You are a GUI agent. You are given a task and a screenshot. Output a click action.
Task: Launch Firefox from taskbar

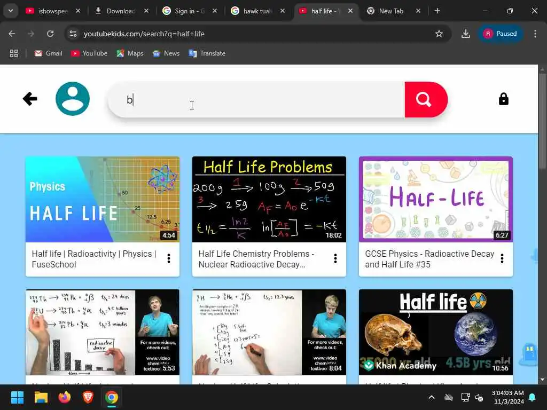(65, 397)
